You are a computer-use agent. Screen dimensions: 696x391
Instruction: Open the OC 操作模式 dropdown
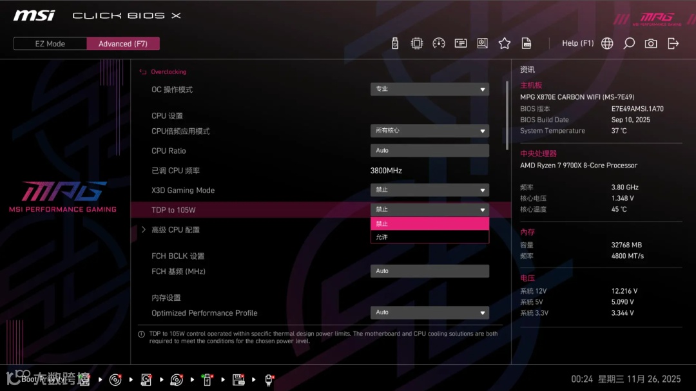[x=430, y=89]
